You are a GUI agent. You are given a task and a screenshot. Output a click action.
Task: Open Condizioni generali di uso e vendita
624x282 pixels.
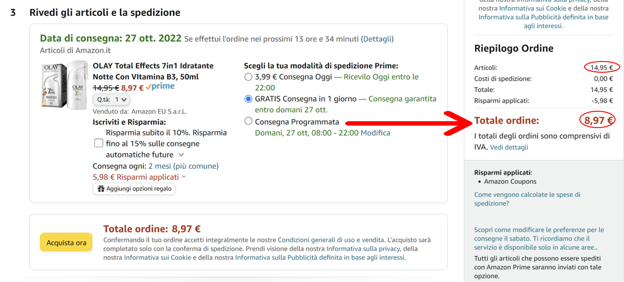tap(331, 240)
